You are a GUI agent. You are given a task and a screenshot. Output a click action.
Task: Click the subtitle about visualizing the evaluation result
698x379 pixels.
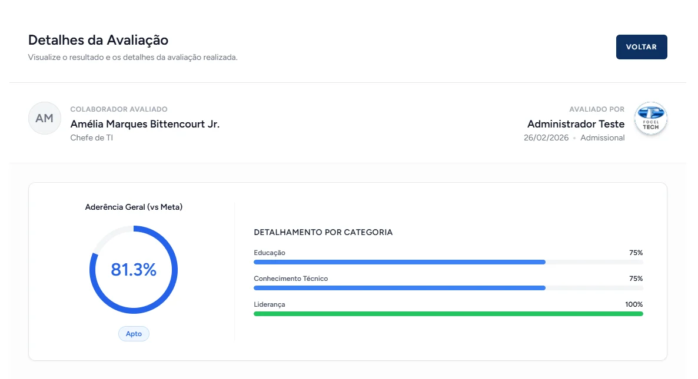(x=132, y=58)
